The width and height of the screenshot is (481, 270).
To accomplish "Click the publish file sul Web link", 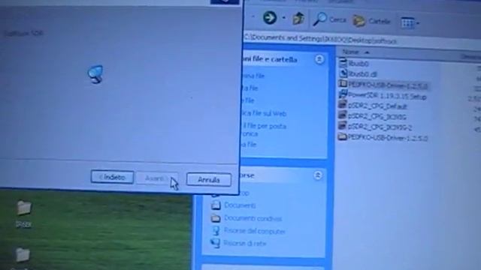I will tap(264, 113).
